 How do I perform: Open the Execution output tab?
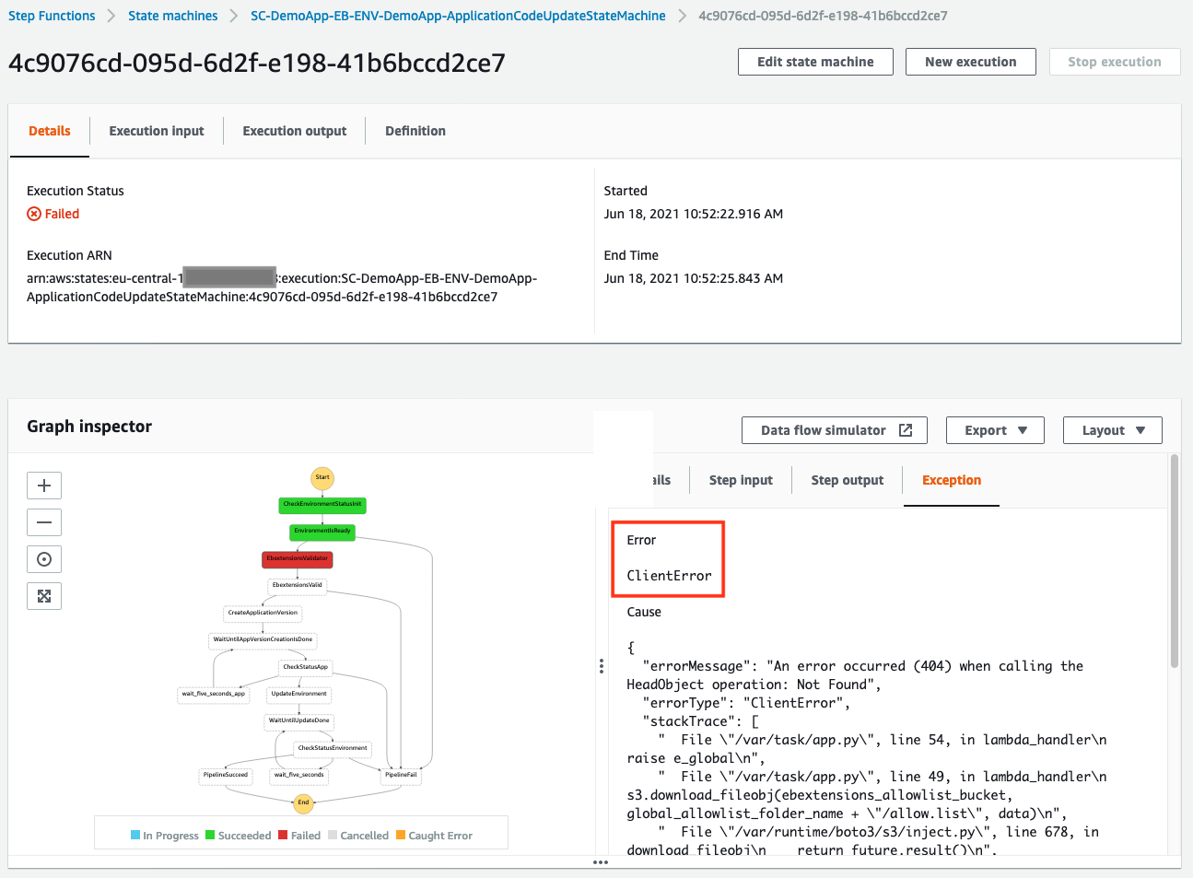(295, 131)
